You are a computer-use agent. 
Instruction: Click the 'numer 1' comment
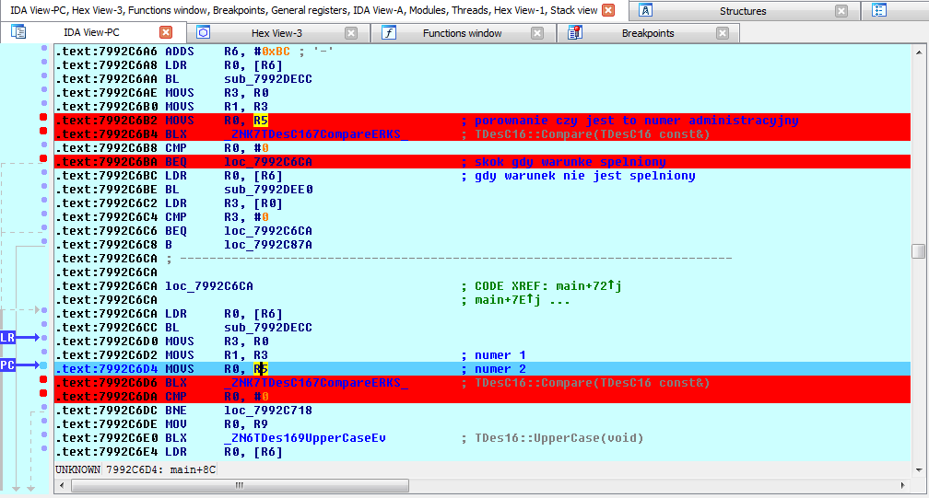pos(500,355)
